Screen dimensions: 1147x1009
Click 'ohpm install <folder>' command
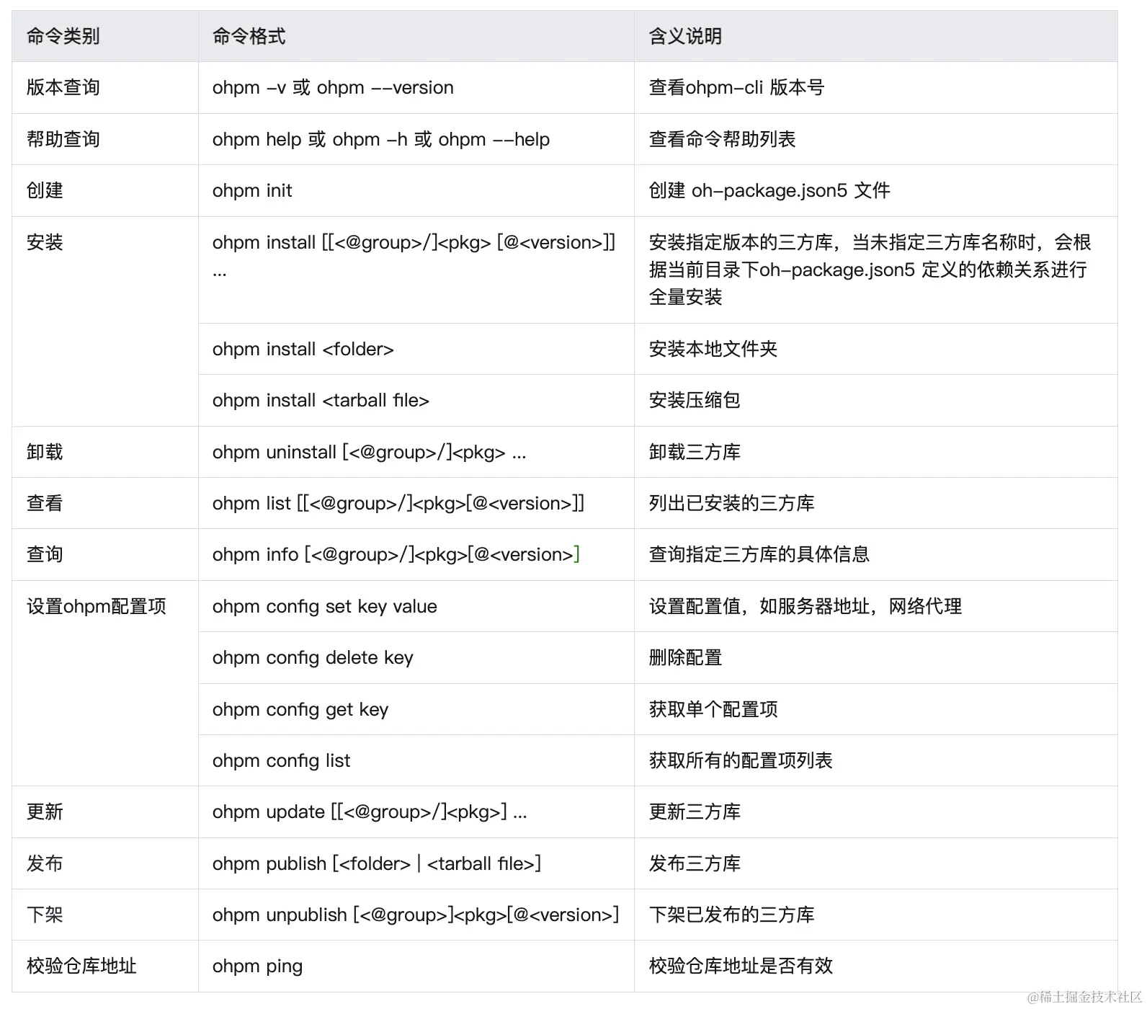pos(303,349)
